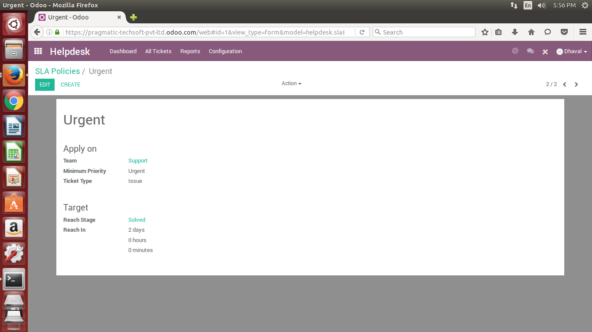Open the system power gear menu
The image size is (592, 332).
click(585, 5)
